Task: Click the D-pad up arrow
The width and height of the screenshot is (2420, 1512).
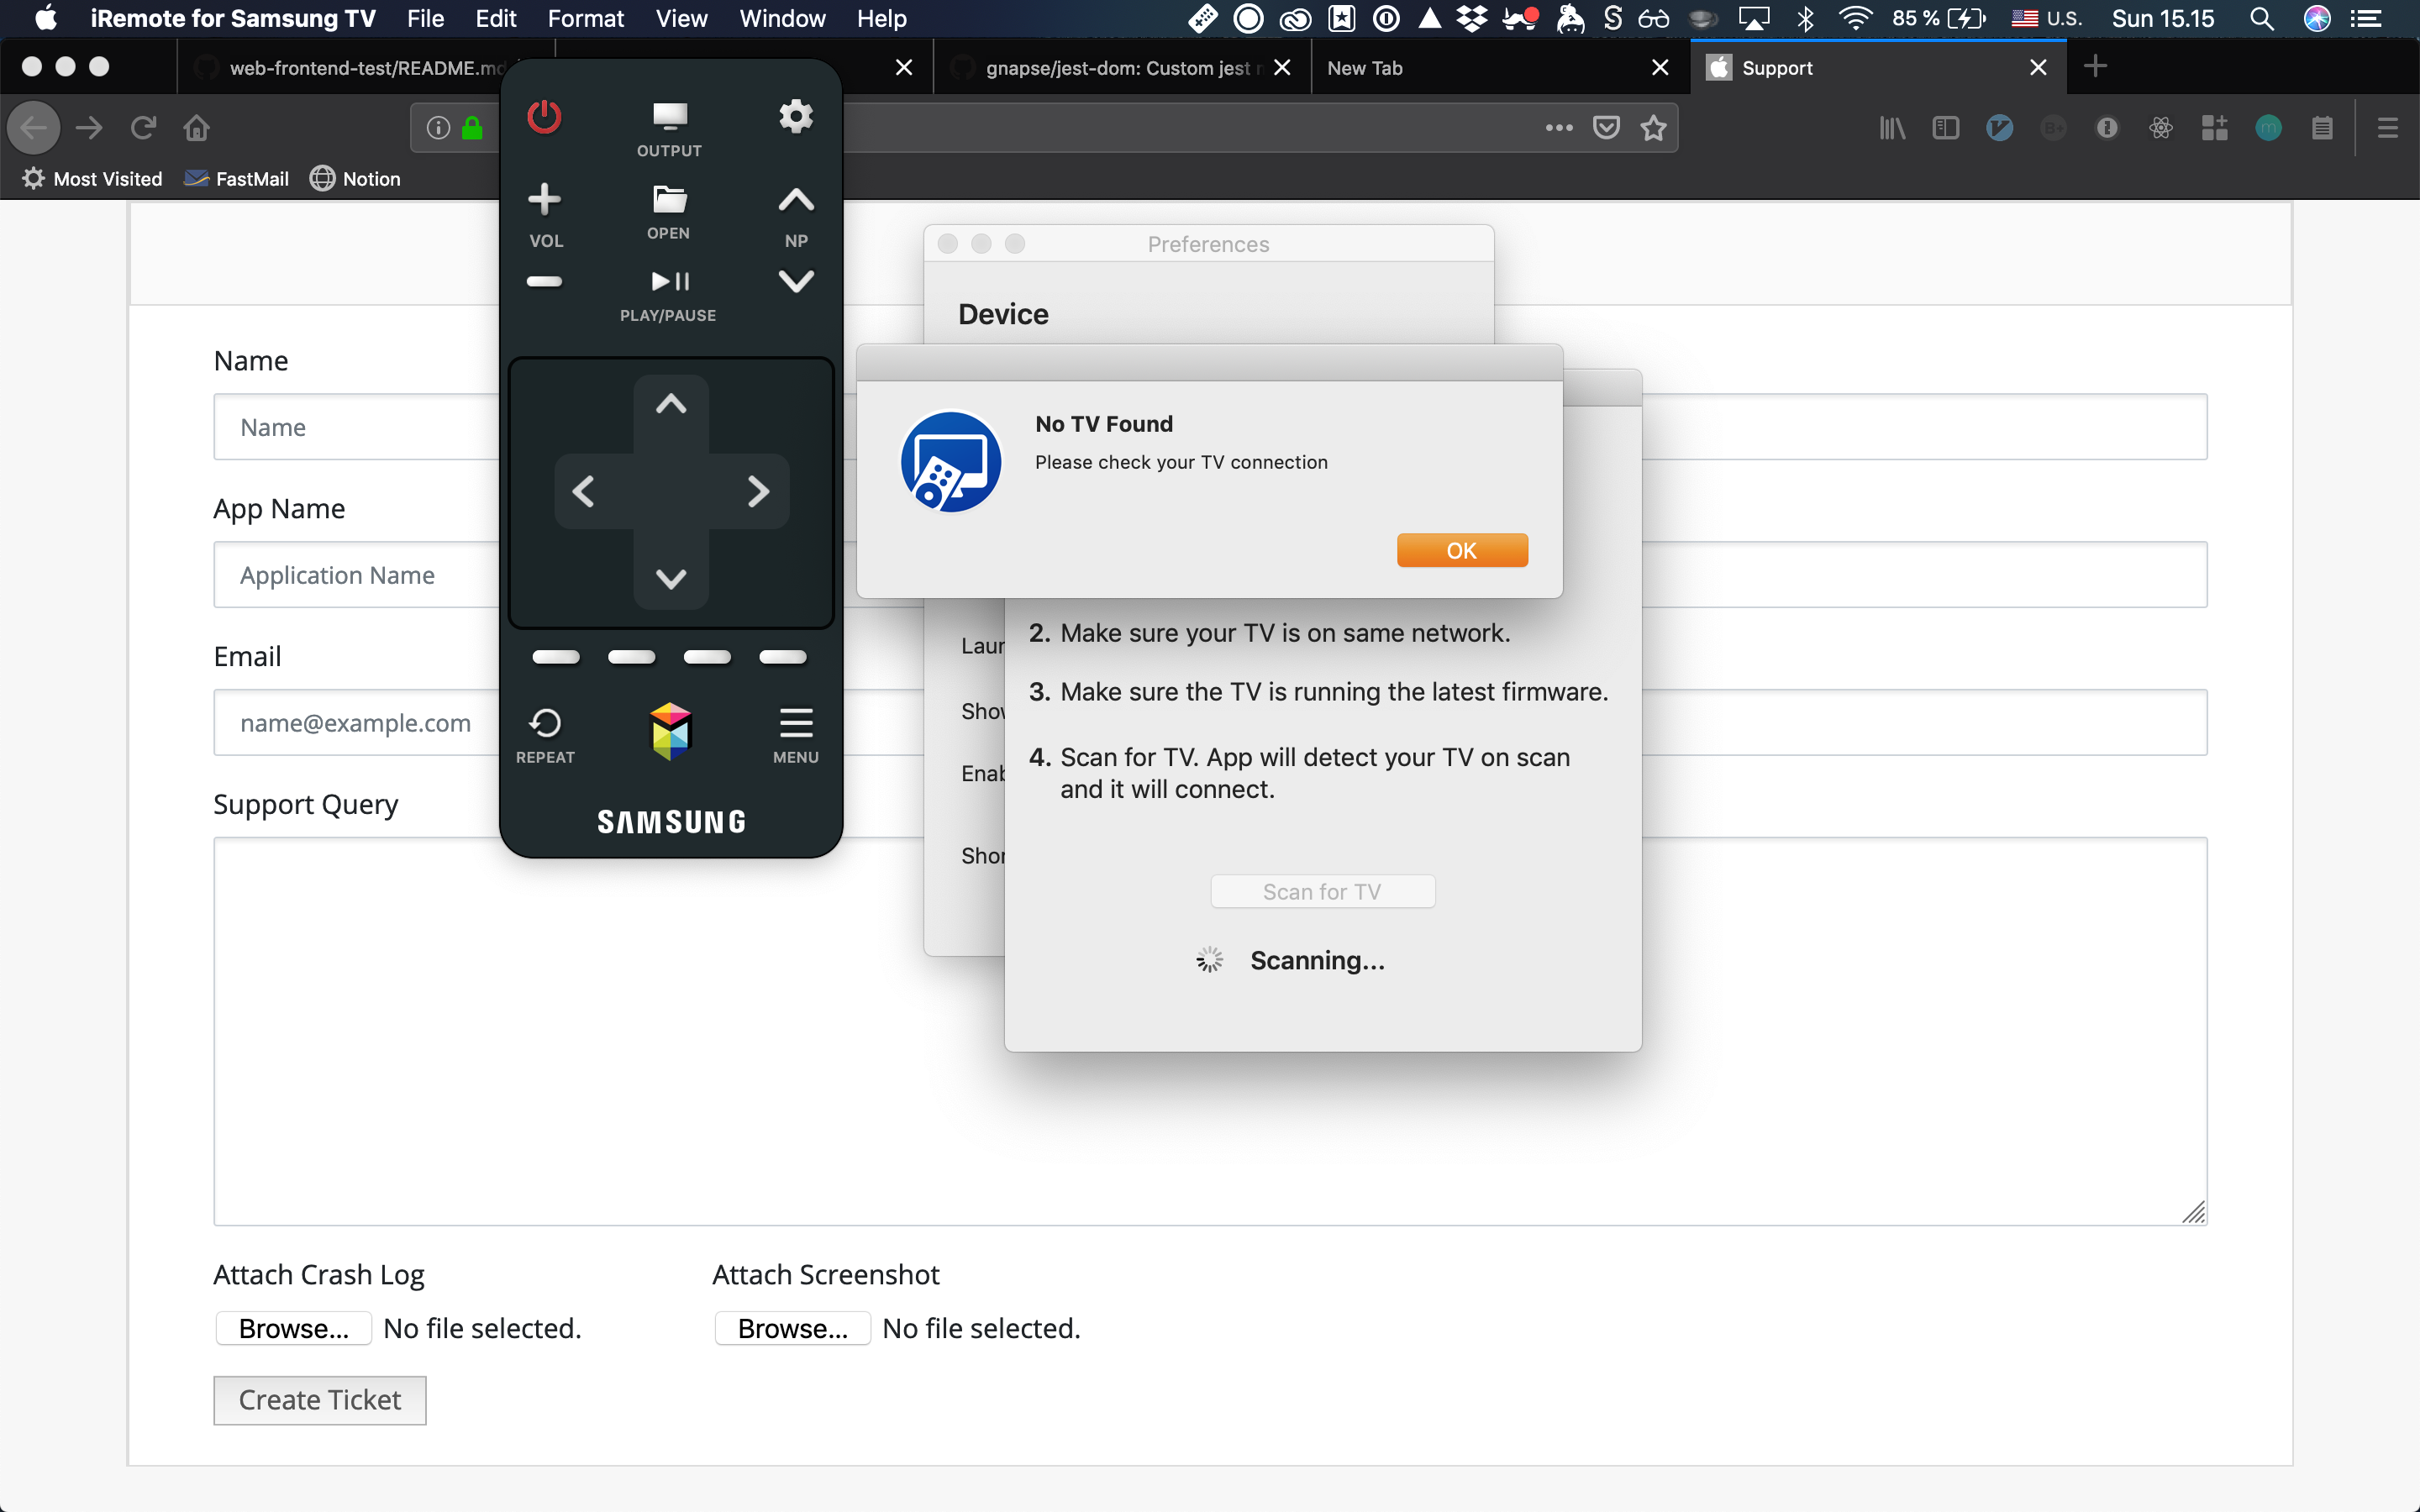Action: coord(671,404)
